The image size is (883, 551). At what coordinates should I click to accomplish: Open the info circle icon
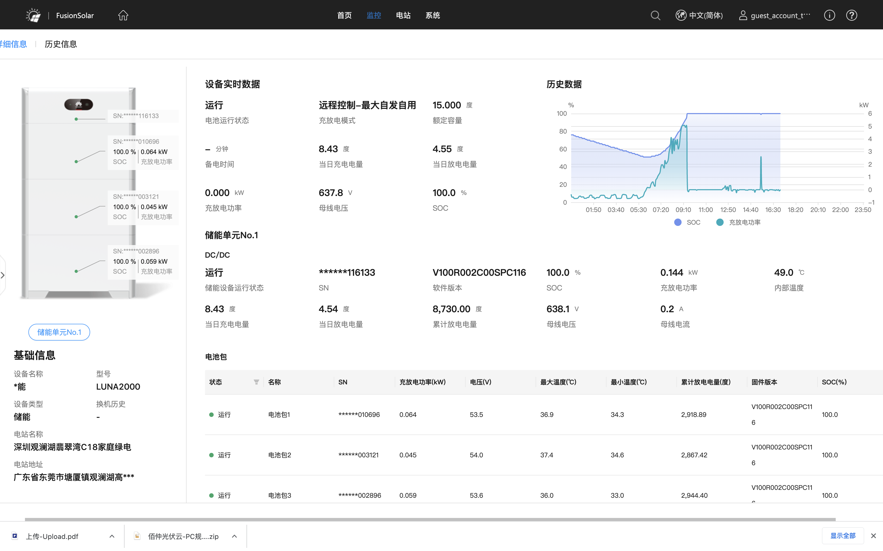tap(829, 15)
